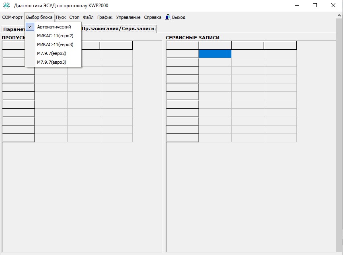
Task: Click the highlighted blue table cell
Action: click(215, 54)
